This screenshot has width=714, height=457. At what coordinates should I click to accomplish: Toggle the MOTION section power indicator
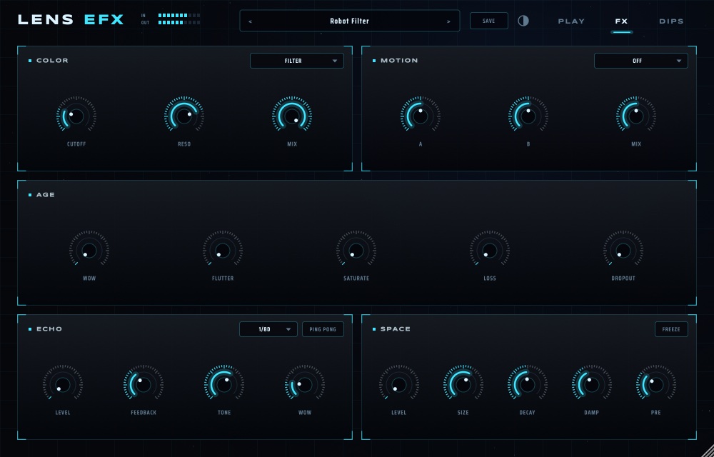click(374, 61)
